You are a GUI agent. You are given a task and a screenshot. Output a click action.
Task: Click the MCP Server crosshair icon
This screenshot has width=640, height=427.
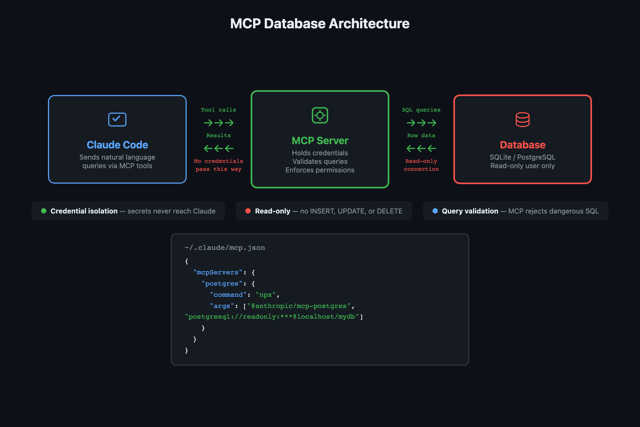(320, 115)
